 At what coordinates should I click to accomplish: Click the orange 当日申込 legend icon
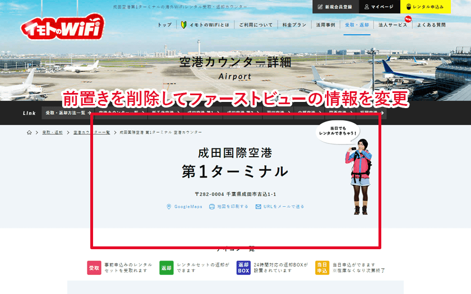click(322, 268)
